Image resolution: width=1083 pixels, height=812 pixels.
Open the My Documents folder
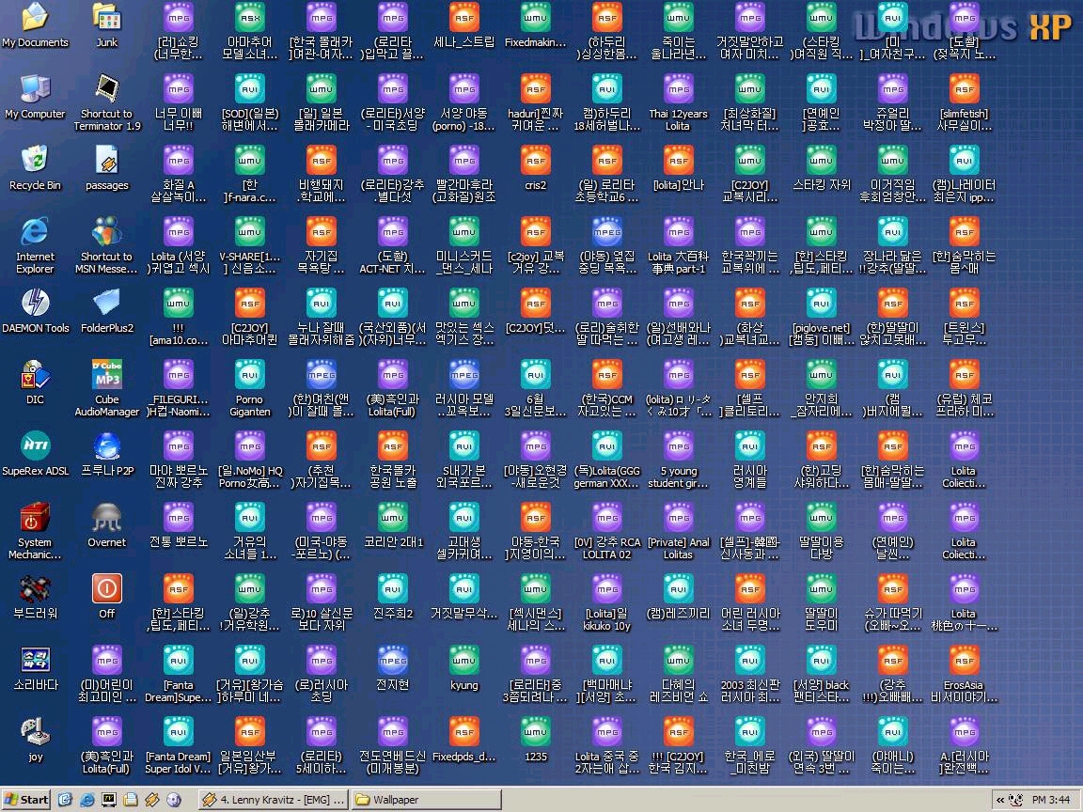(35, 19)
